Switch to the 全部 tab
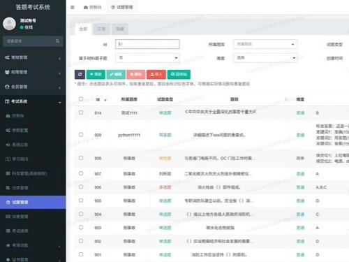The height and width of the screenshot is (262, 349). (83, 29)
